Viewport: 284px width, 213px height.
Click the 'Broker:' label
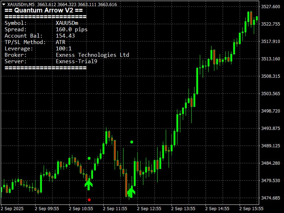tap(16, 55)
